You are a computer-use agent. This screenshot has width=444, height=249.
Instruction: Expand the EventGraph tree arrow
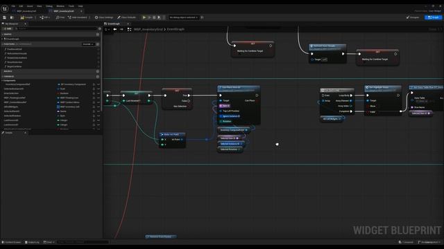coord(3,39)
